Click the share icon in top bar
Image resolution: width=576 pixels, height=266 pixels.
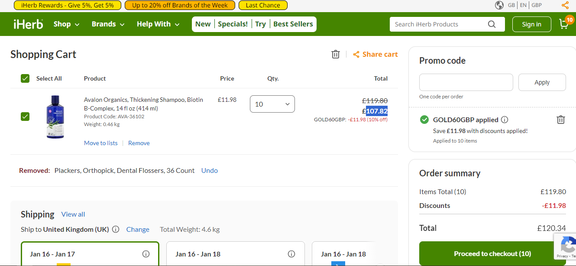point(565,5)
